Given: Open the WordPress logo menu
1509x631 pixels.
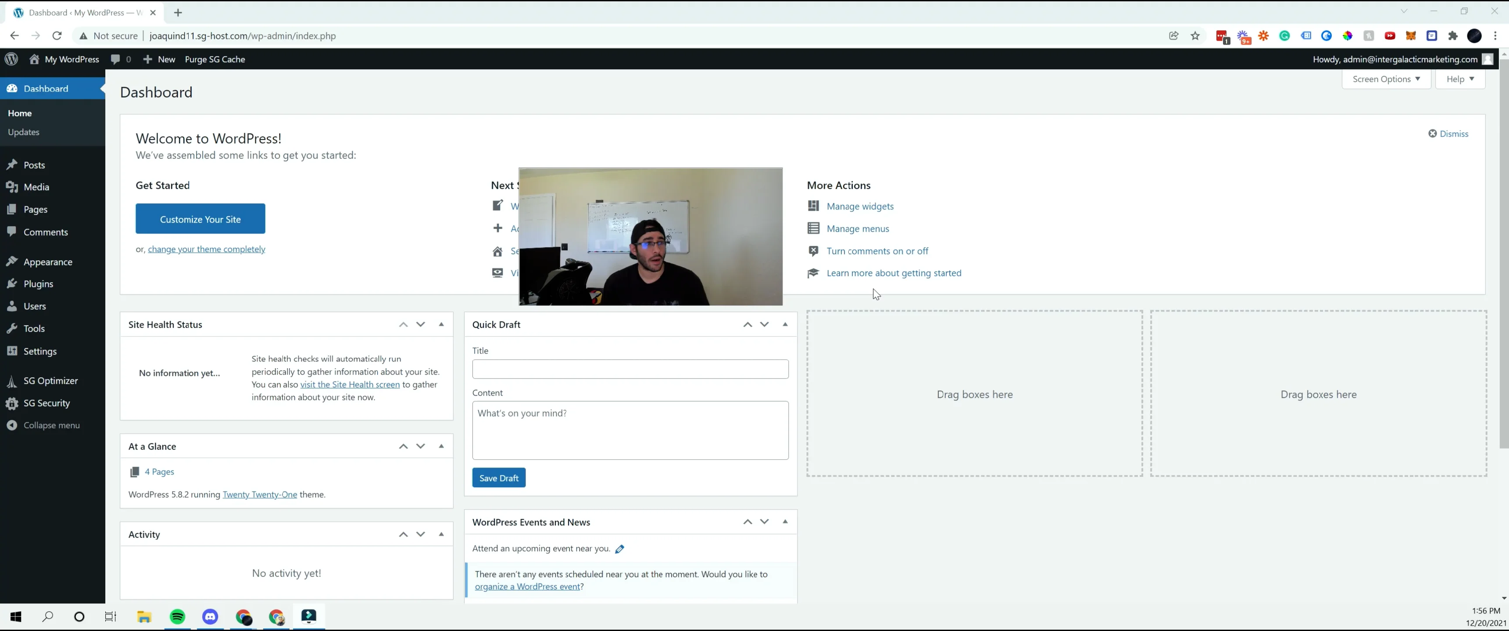Looking at the screenshot, I should click(11, 59).
